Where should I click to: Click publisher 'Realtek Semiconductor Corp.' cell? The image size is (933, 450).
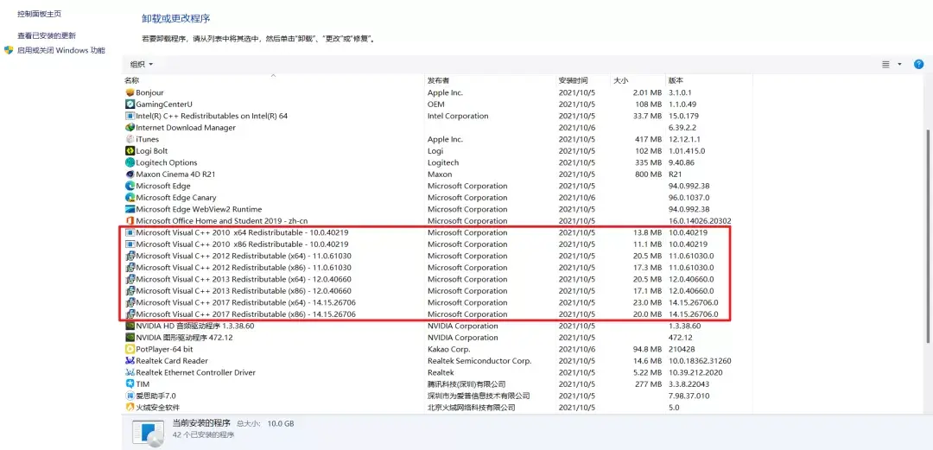pos(479,361)
